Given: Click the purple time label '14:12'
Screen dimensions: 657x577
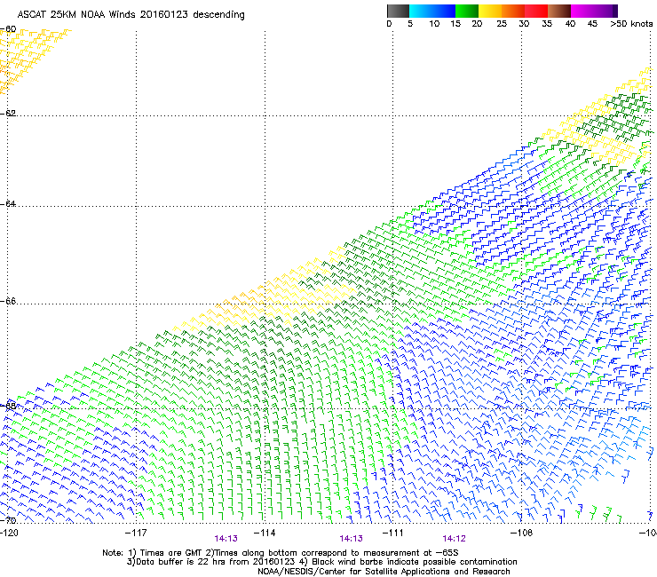Looking at the screenshot, I should tap(455, 539).
